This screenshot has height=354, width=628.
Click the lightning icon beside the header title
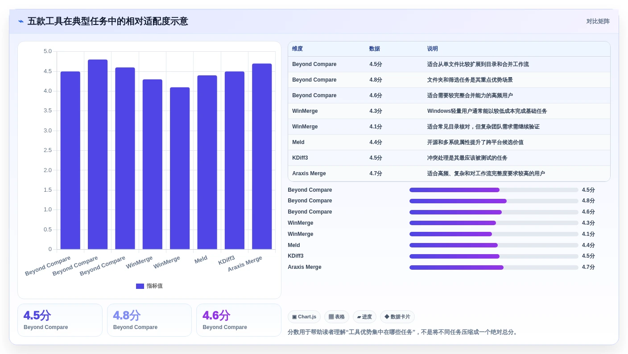[21, 21]
